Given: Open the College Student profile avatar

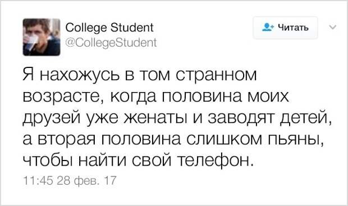Looking at the screenshot, I should tap(42, 37).
